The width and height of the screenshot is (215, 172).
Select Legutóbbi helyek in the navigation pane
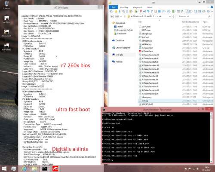tap(123, 30)
